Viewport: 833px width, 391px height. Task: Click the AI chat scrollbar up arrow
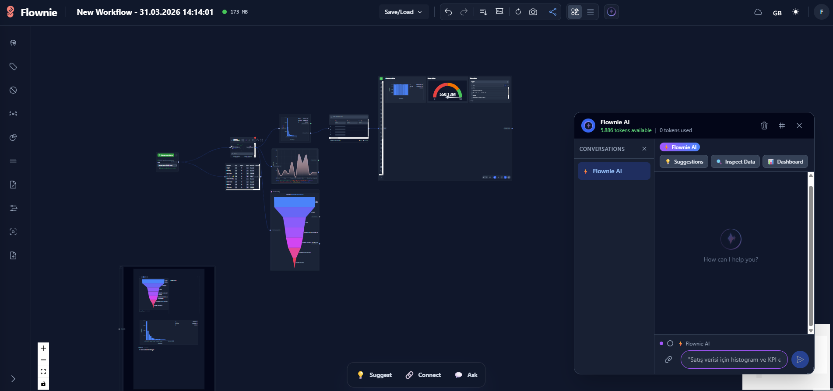[811, 175]
